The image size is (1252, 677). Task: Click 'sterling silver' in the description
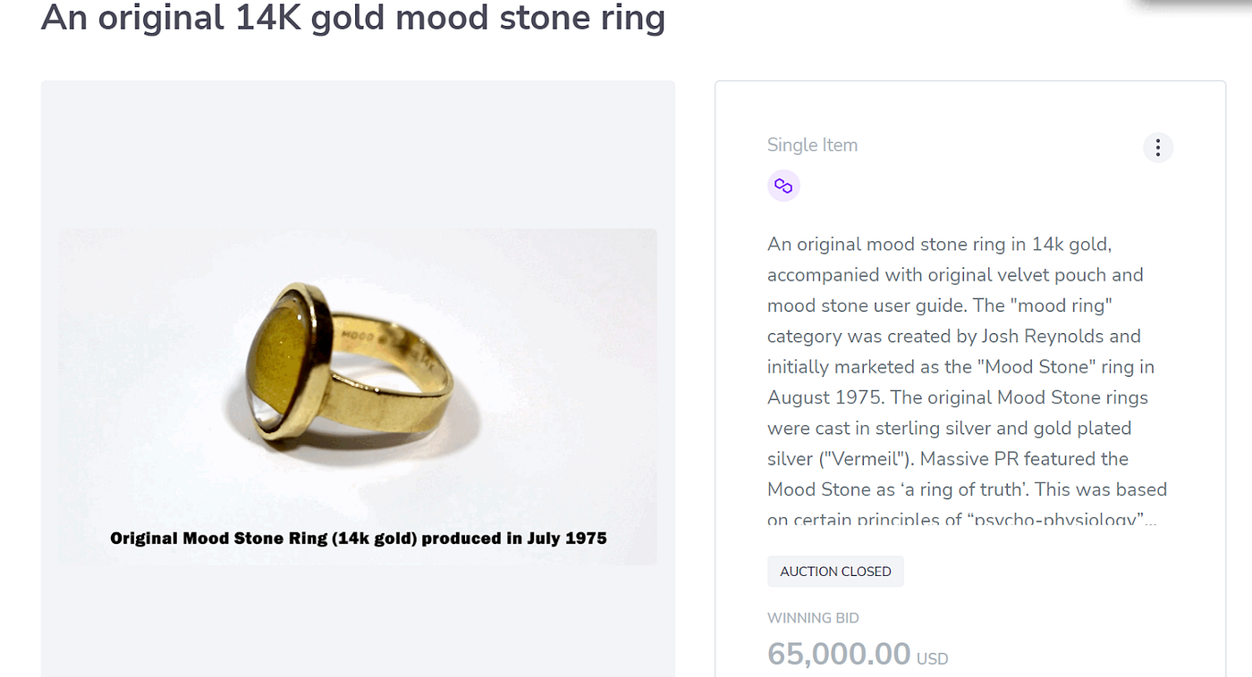tap(927, 429)
